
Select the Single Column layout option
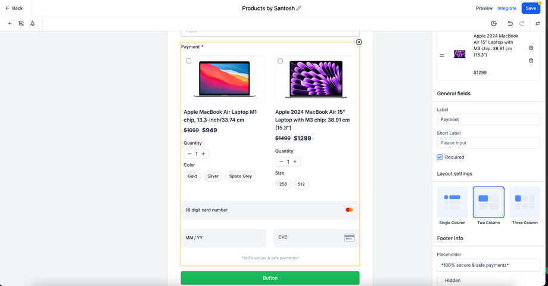click(x=452, y=203)
